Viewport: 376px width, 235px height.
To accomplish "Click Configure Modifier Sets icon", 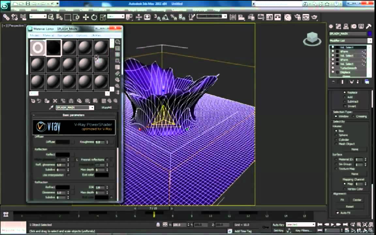I will 367,82.
